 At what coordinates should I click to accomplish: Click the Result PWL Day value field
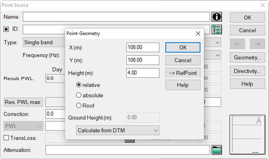(x=55, y=79)
